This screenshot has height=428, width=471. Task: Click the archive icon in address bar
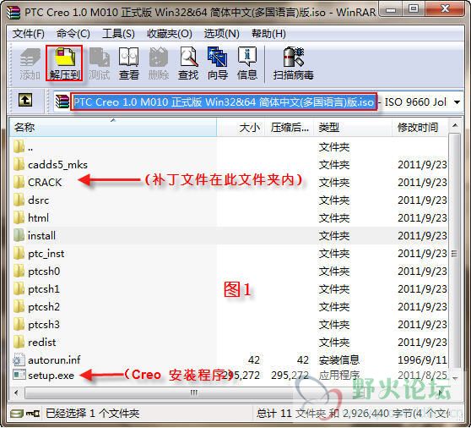point(62,102)
